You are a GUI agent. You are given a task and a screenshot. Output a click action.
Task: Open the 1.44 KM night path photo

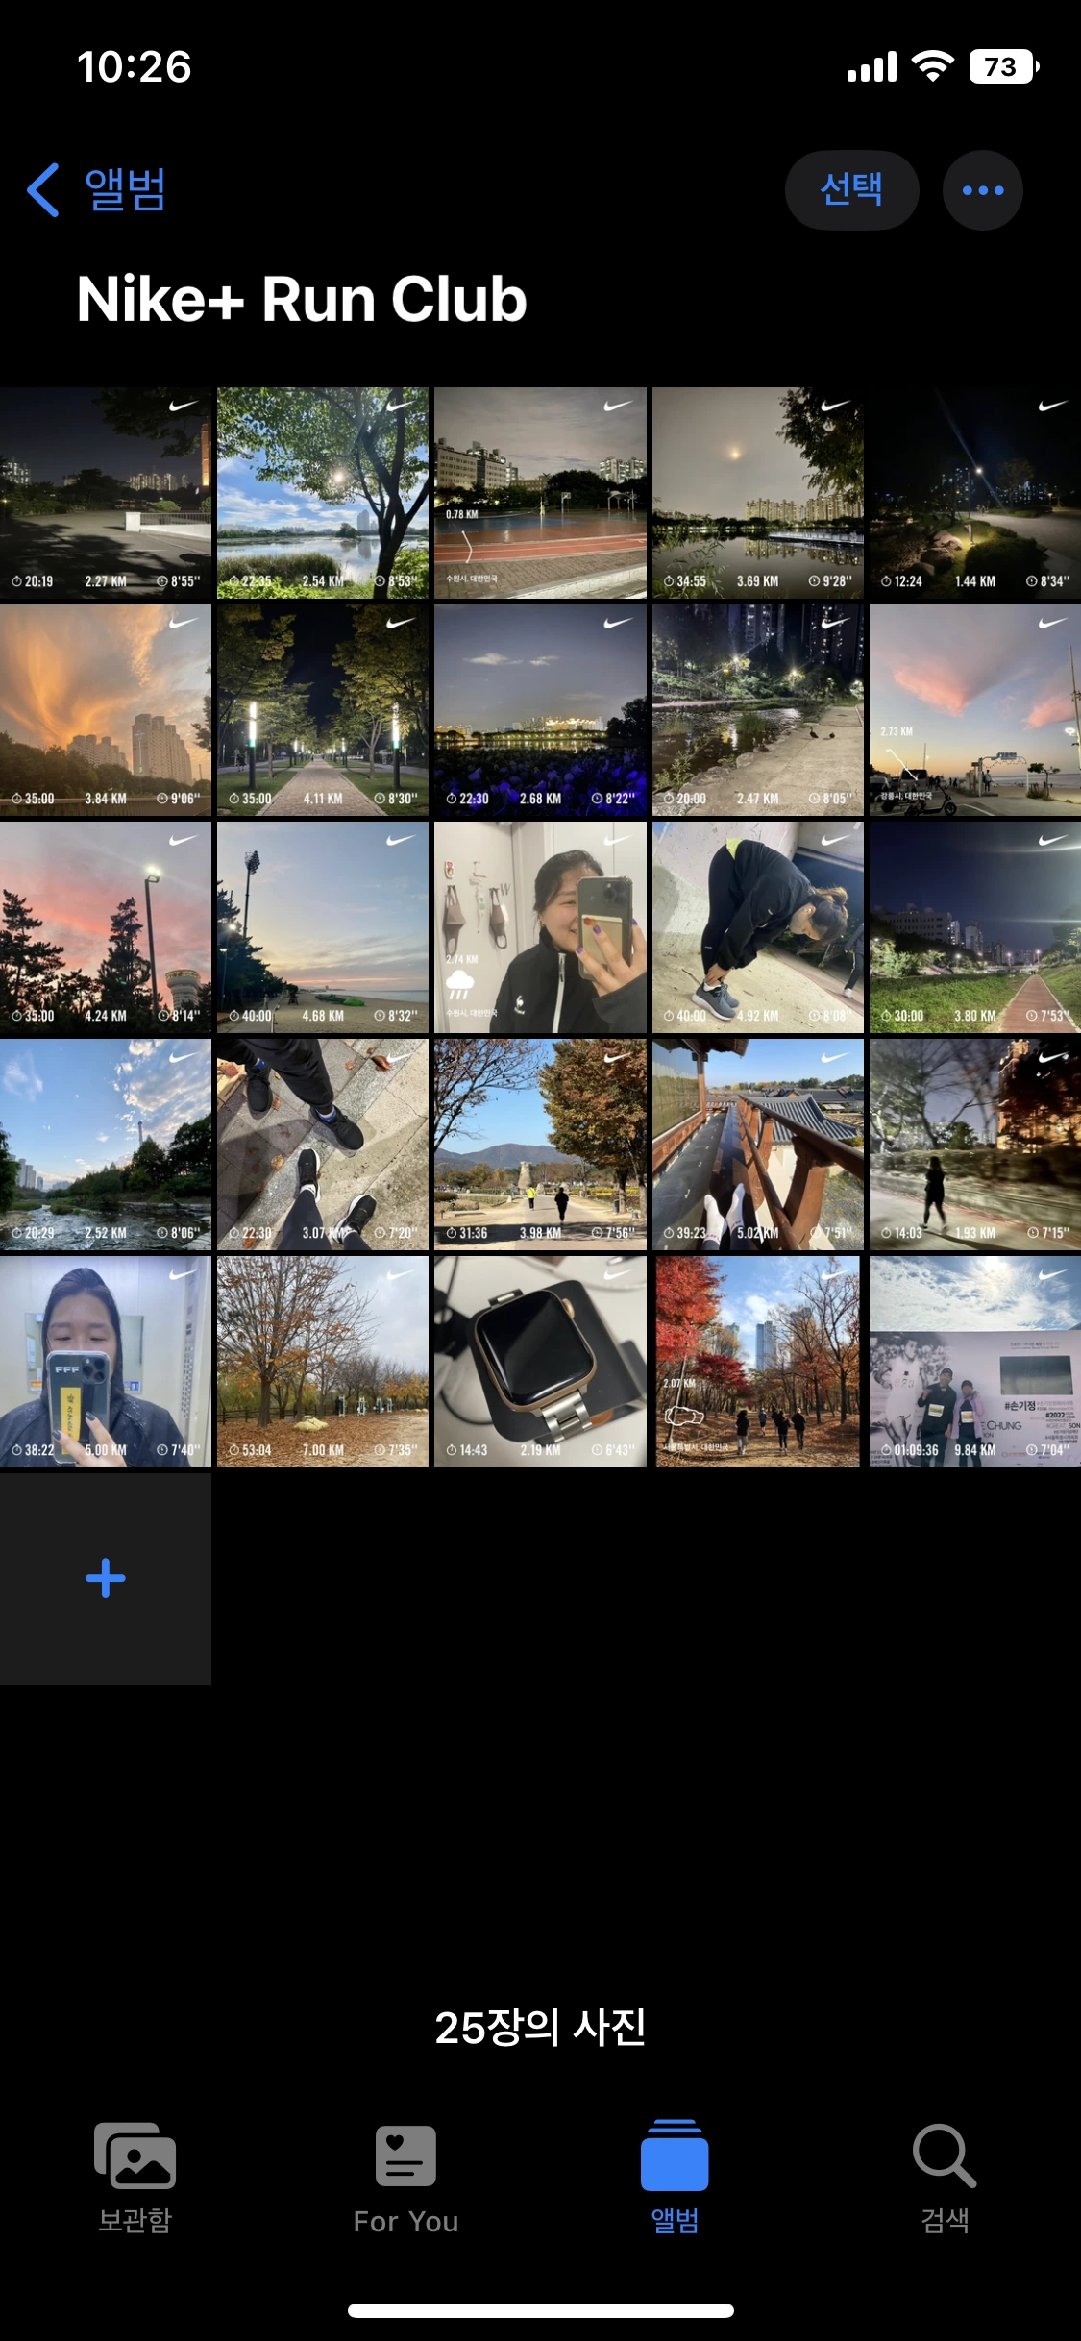tap(975, 493)
